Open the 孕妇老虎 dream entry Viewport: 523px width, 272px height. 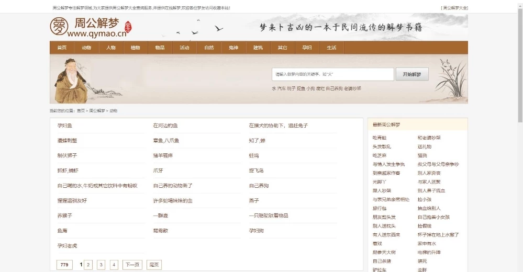pos(67,245)
